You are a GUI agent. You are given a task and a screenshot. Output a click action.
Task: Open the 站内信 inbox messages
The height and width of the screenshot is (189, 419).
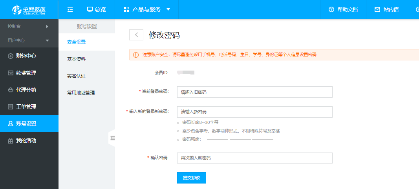click(x=386, y=9)
